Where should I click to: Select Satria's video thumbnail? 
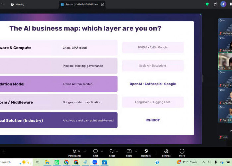click(x=225, y=61)
